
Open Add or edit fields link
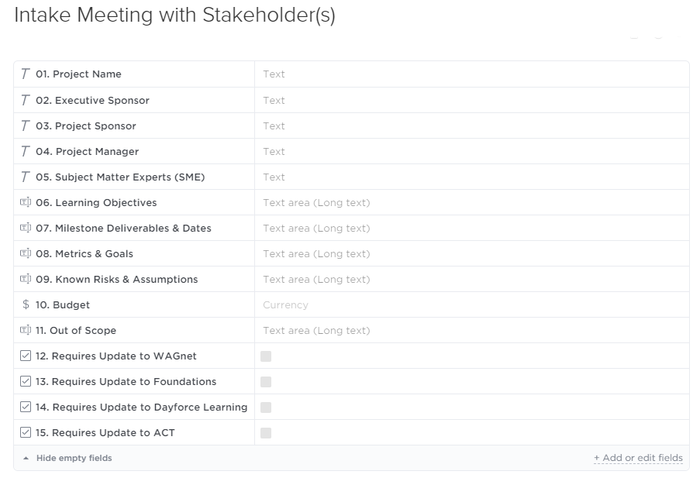tap(638, 458)
